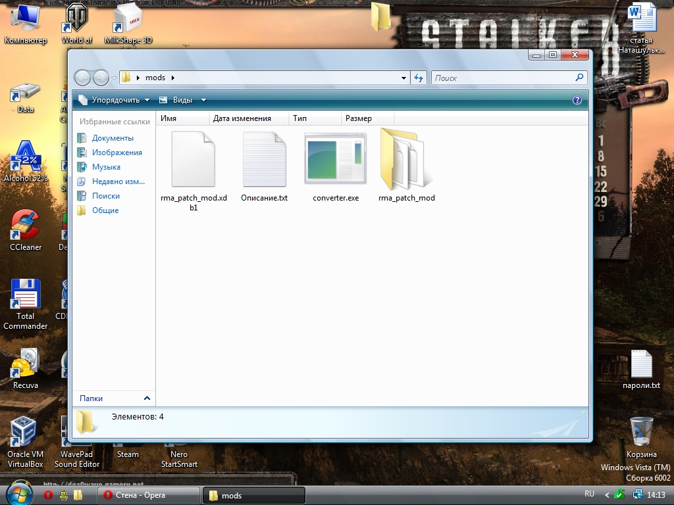Open the converter.exe file
Screen dimensions: 674x505
pyautogui.click(x=336, y=160)
